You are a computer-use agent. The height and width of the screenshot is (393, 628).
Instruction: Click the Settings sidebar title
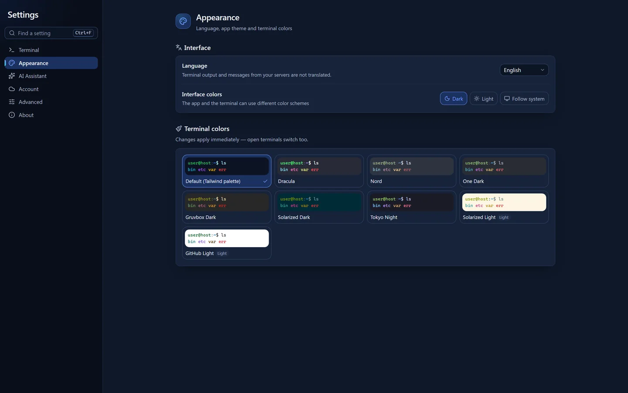(23, 15)
